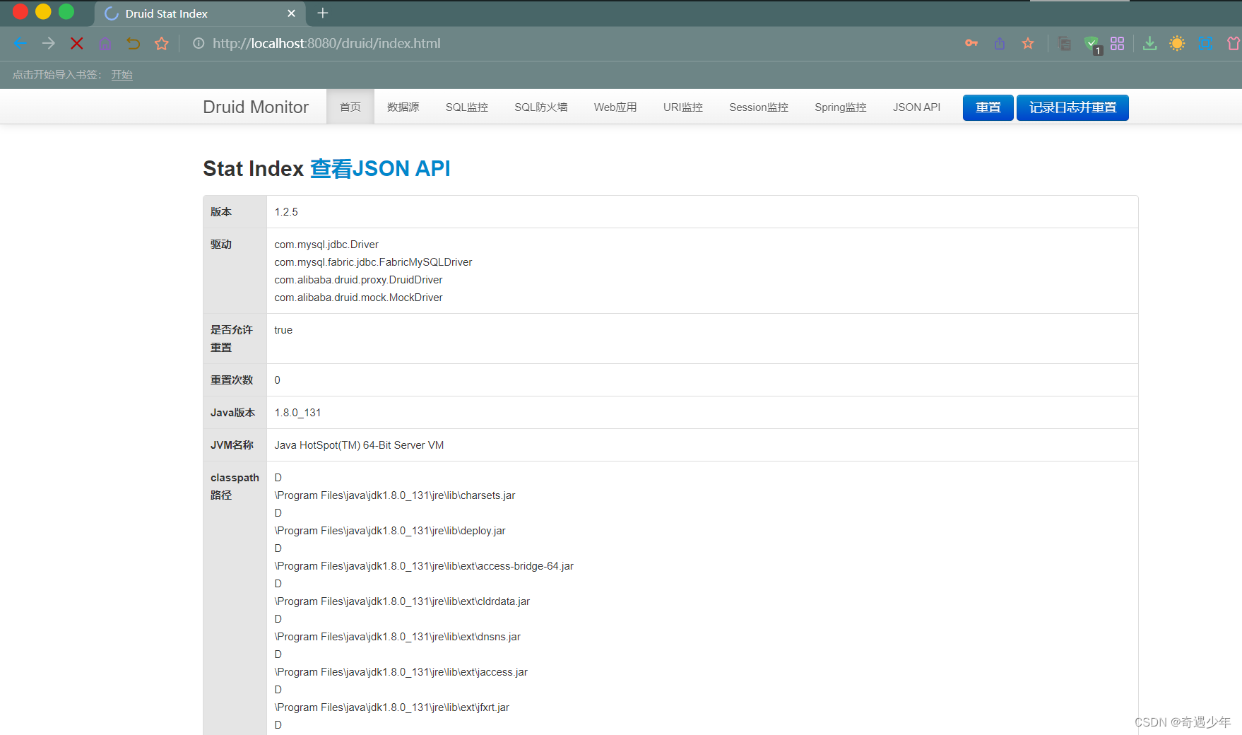Click the orange undo/restore arrow icon

[134, 43]
